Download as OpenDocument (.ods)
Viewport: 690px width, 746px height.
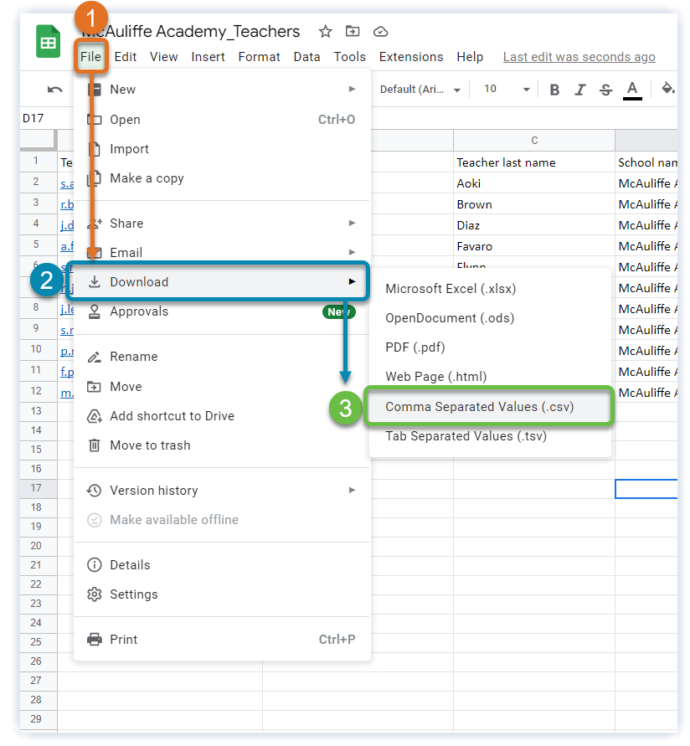pos(490,318)
